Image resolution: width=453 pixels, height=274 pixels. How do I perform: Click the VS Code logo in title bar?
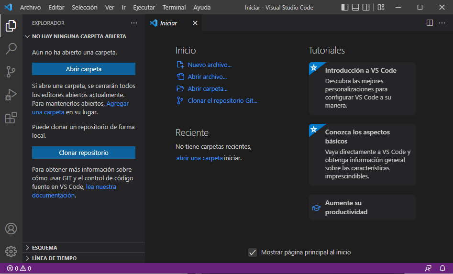(x=9, y=7)
